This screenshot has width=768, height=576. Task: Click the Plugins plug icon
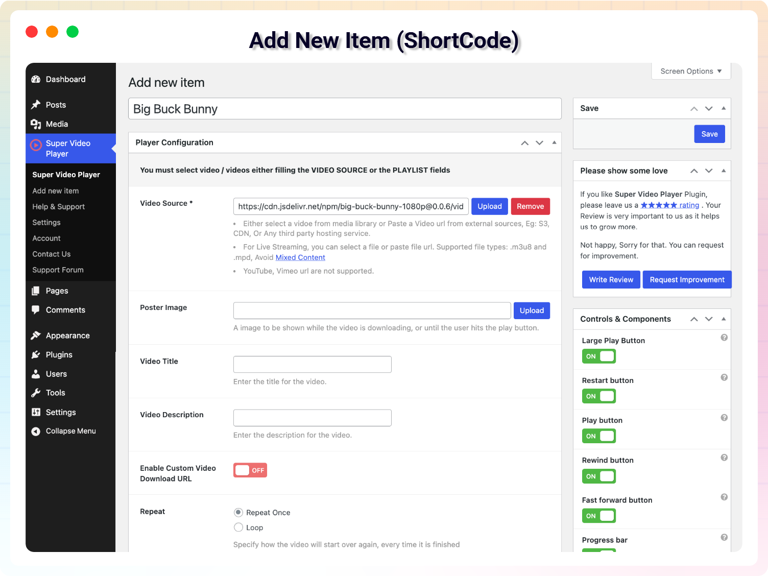pyautogui.click(x=36, y=354)
